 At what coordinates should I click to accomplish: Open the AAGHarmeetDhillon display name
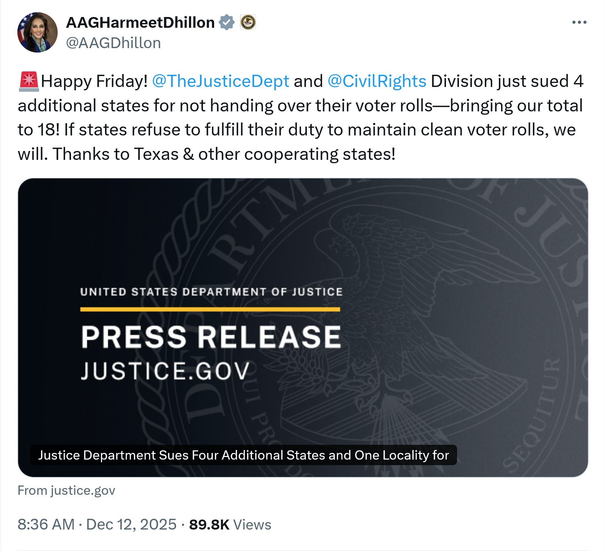140,23
